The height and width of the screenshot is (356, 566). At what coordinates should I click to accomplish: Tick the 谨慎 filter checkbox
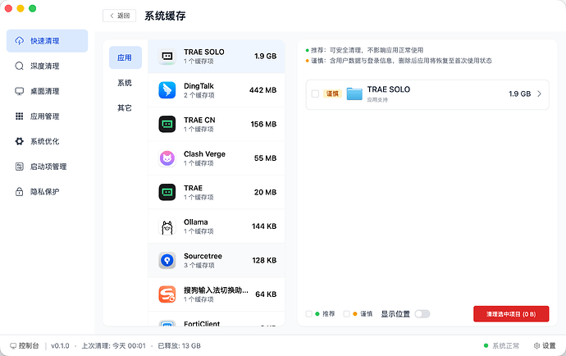(346, 313)
